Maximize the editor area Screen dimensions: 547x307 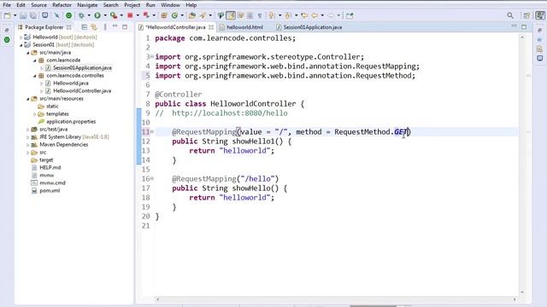coord(524,26)
